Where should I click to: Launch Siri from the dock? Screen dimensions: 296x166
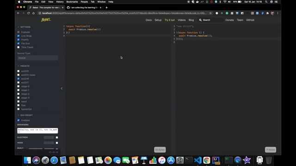click(x=36, y=160)
